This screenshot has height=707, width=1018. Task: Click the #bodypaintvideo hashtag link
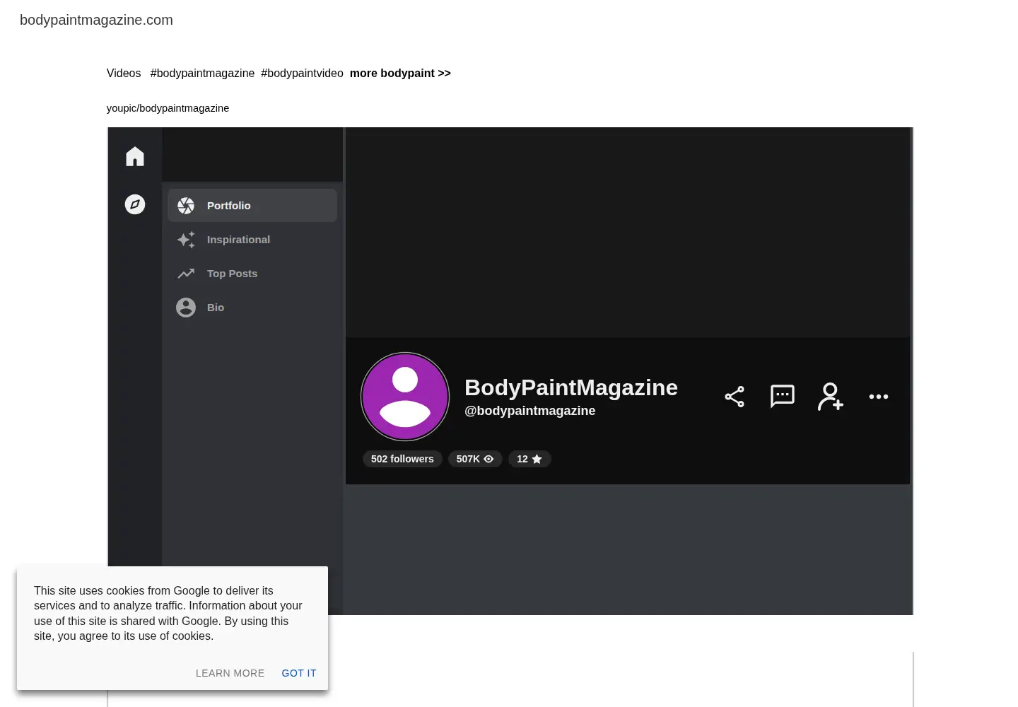tap(302, 73)
